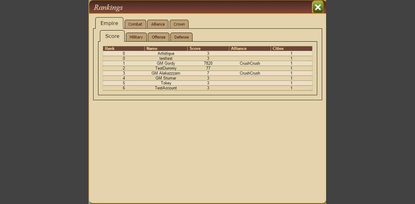Viewport: 415px width, 204px height.
Task: Select the Crown tab
Action: [x=179, y=24]
